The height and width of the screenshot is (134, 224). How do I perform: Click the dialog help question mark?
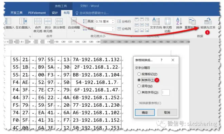(x=162, y=60)
